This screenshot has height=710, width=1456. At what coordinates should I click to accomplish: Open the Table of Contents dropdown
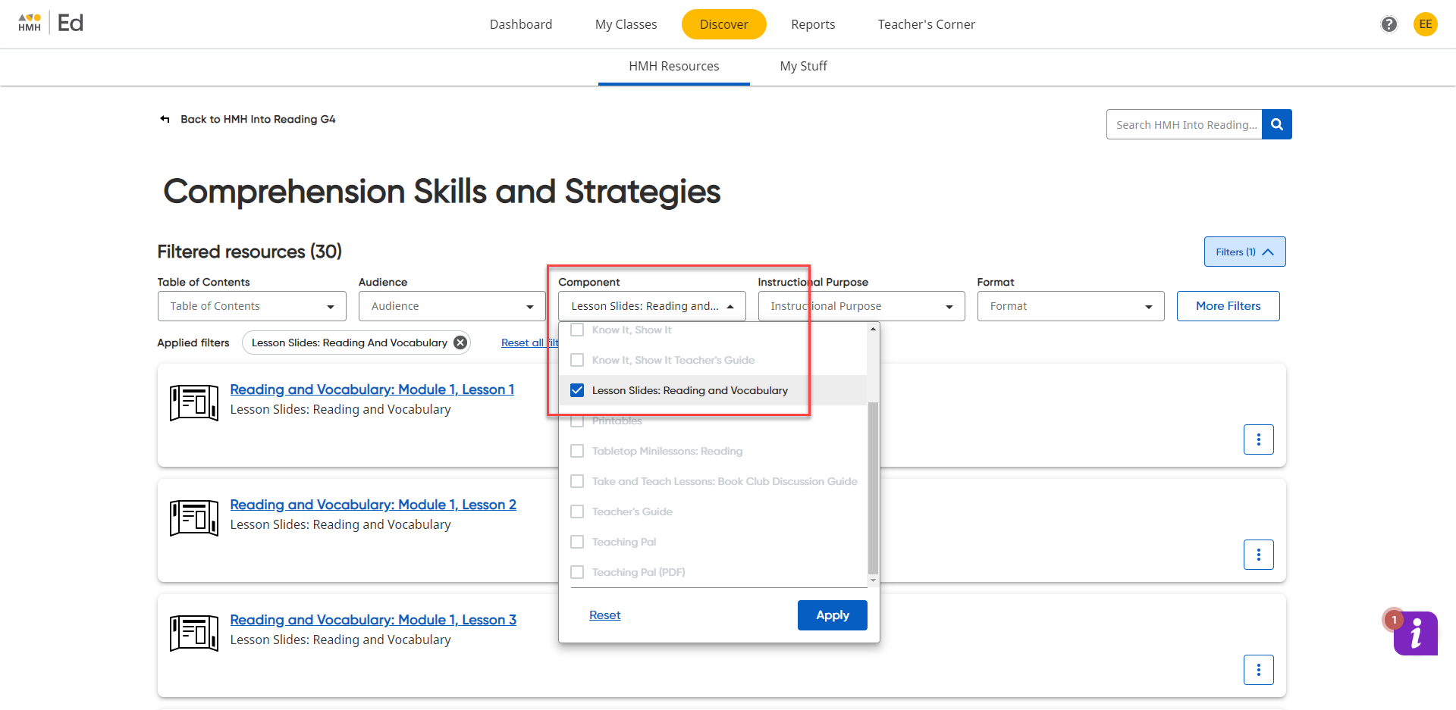tap(251, 306)
